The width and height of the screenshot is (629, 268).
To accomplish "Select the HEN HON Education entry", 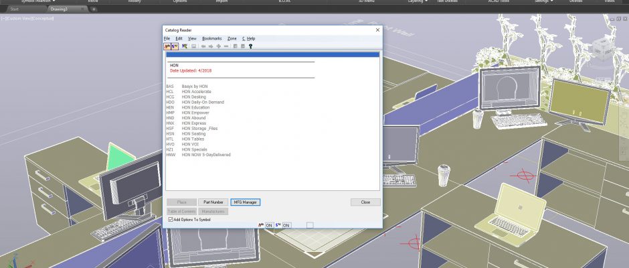I will [188, 107].
